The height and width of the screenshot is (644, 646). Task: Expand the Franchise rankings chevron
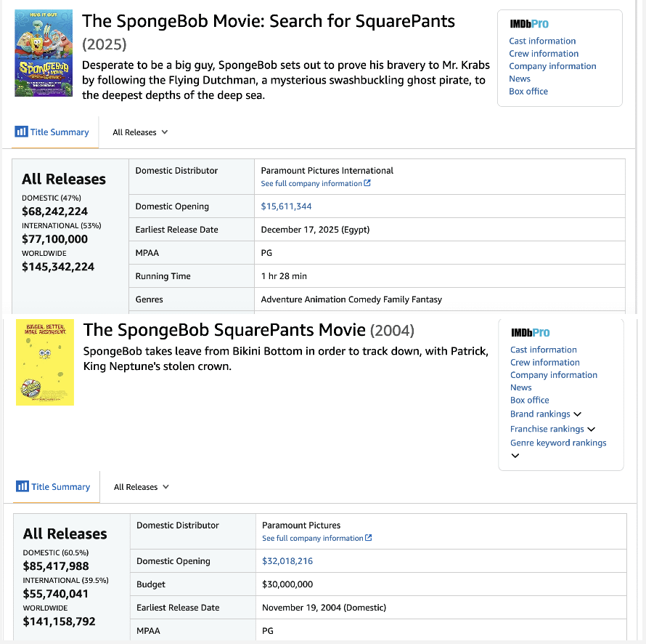pyautogui.click(x=592, y=430)
